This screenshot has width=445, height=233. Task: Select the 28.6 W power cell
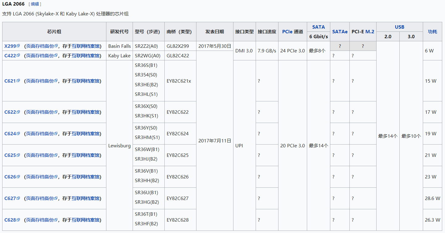click(x=433, y=198)
